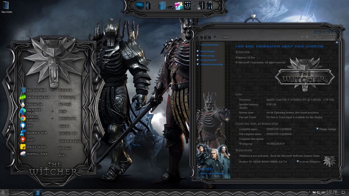Expand File Explorer jump list arrow
349x196 pixels.
point(52,90)
